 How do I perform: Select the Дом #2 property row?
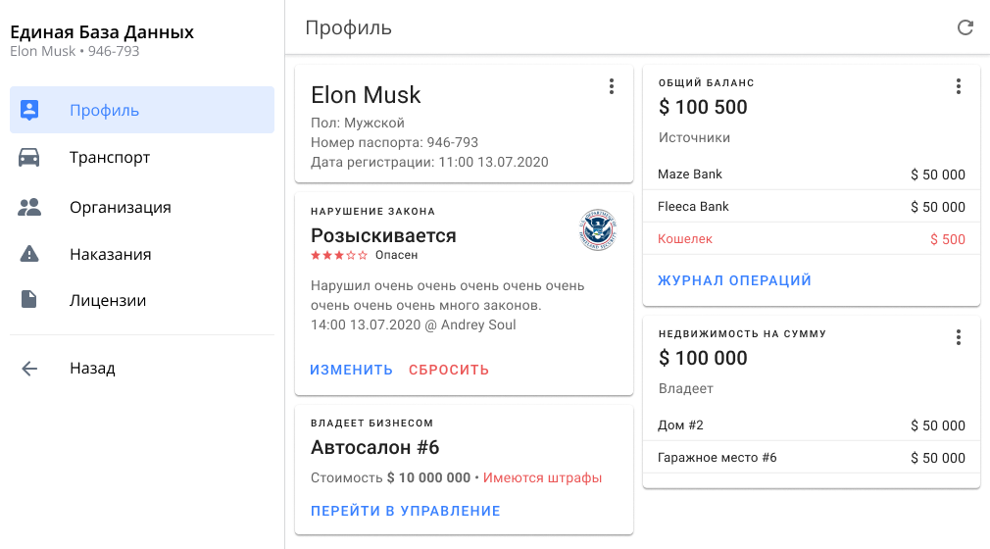click(x=812, y=425)
